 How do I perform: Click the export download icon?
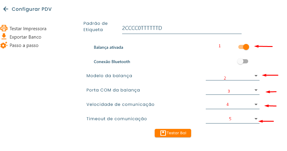4,37
